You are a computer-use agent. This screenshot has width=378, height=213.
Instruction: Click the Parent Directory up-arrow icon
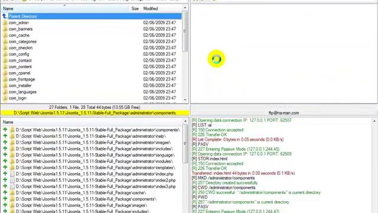tap(5, 16)
